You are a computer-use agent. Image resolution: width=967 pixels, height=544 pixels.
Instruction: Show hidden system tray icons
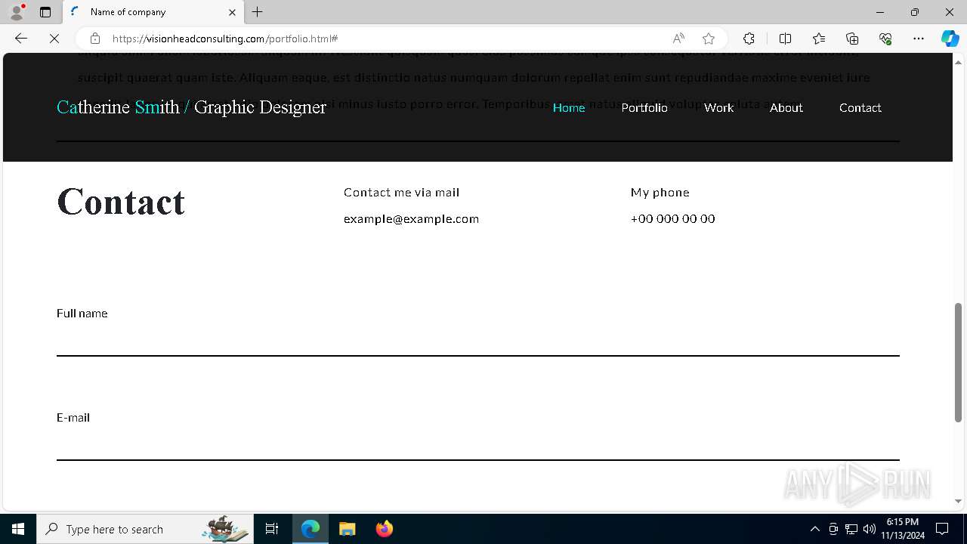(814, 529)
